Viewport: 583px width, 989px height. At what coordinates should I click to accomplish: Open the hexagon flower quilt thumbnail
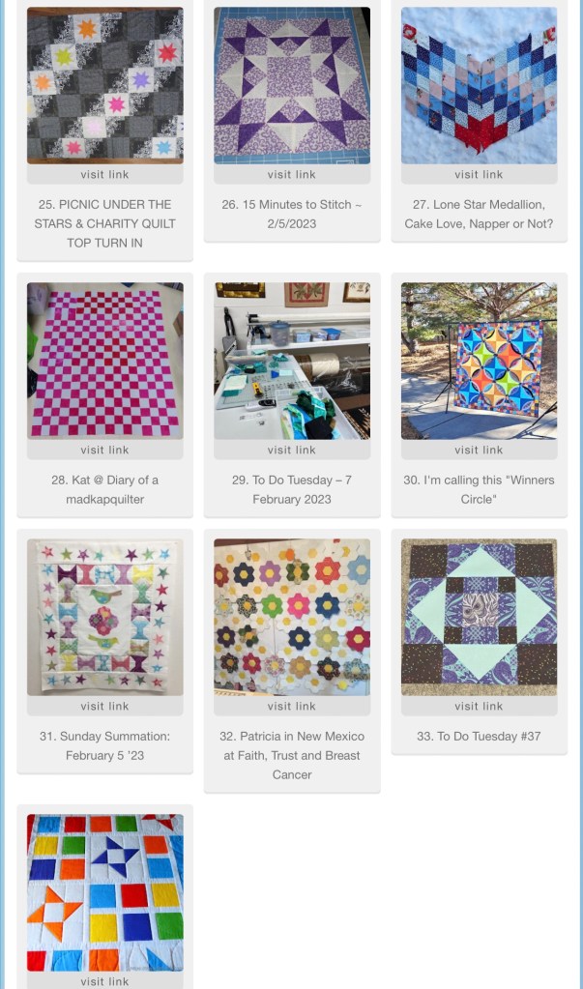(x=292, y=617)
